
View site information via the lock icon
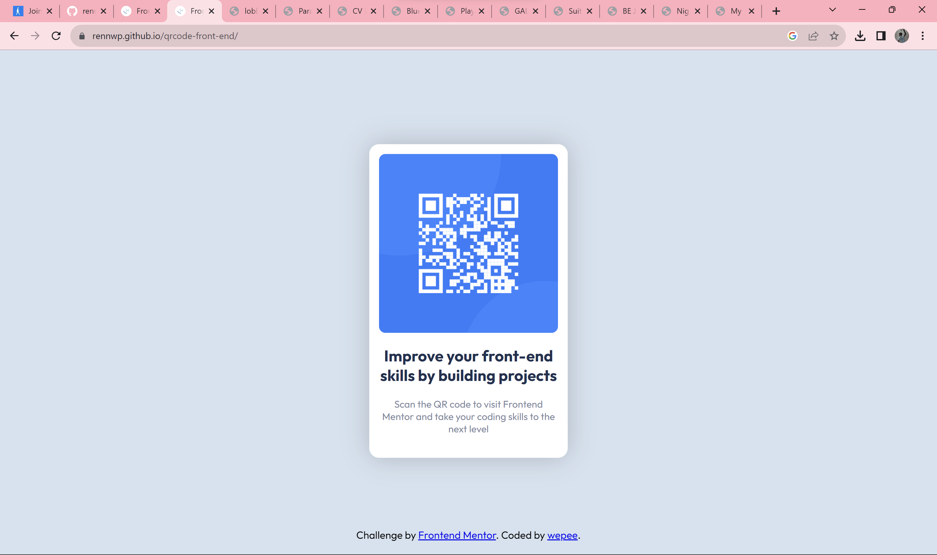click(x=82, y=36)
